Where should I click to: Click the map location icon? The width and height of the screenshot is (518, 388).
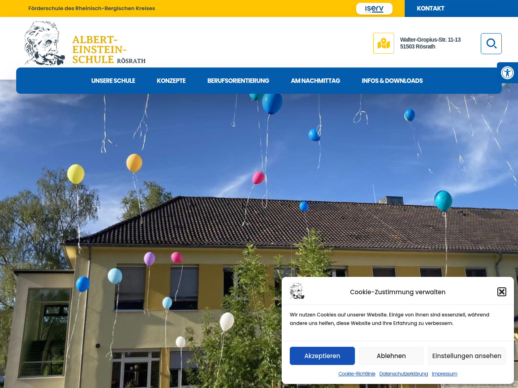pos(384,43)
